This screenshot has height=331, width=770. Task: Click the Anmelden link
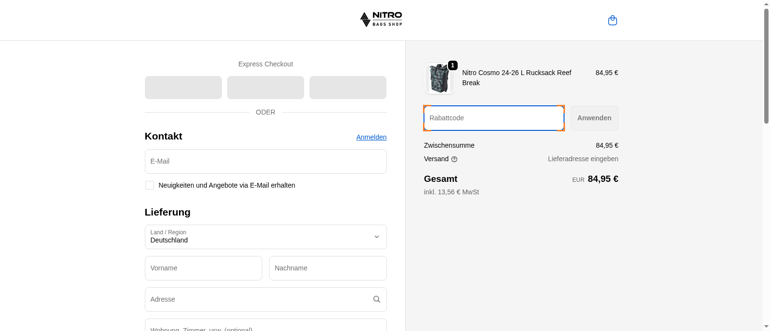pos(372,137)
